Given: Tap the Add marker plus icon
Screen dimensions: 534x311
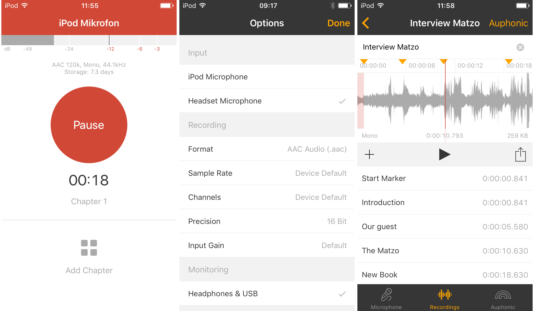Looking at the screenshot, I should click(x=369, y=154).
